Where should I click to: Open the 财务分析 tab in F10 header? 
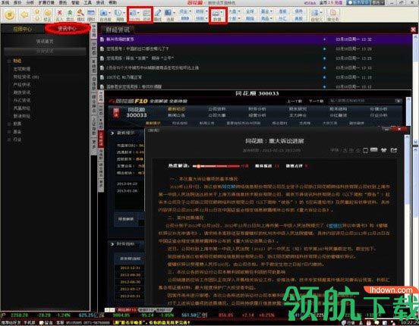coord(257,109)
